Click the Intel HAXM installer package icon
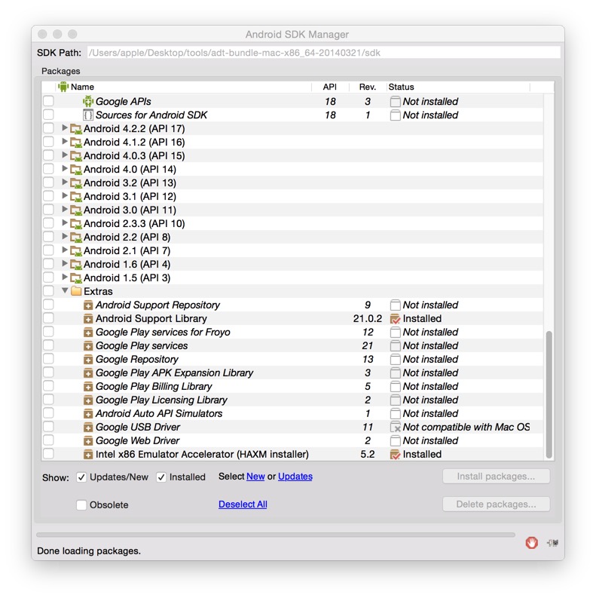 88,454
